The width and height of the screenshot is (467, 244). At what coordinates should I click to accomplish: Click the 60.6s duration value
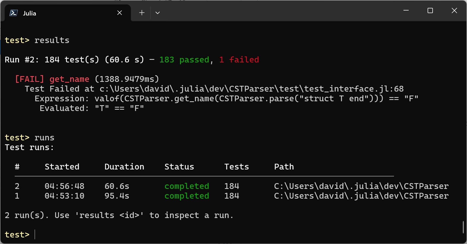[x=117, y=186]
